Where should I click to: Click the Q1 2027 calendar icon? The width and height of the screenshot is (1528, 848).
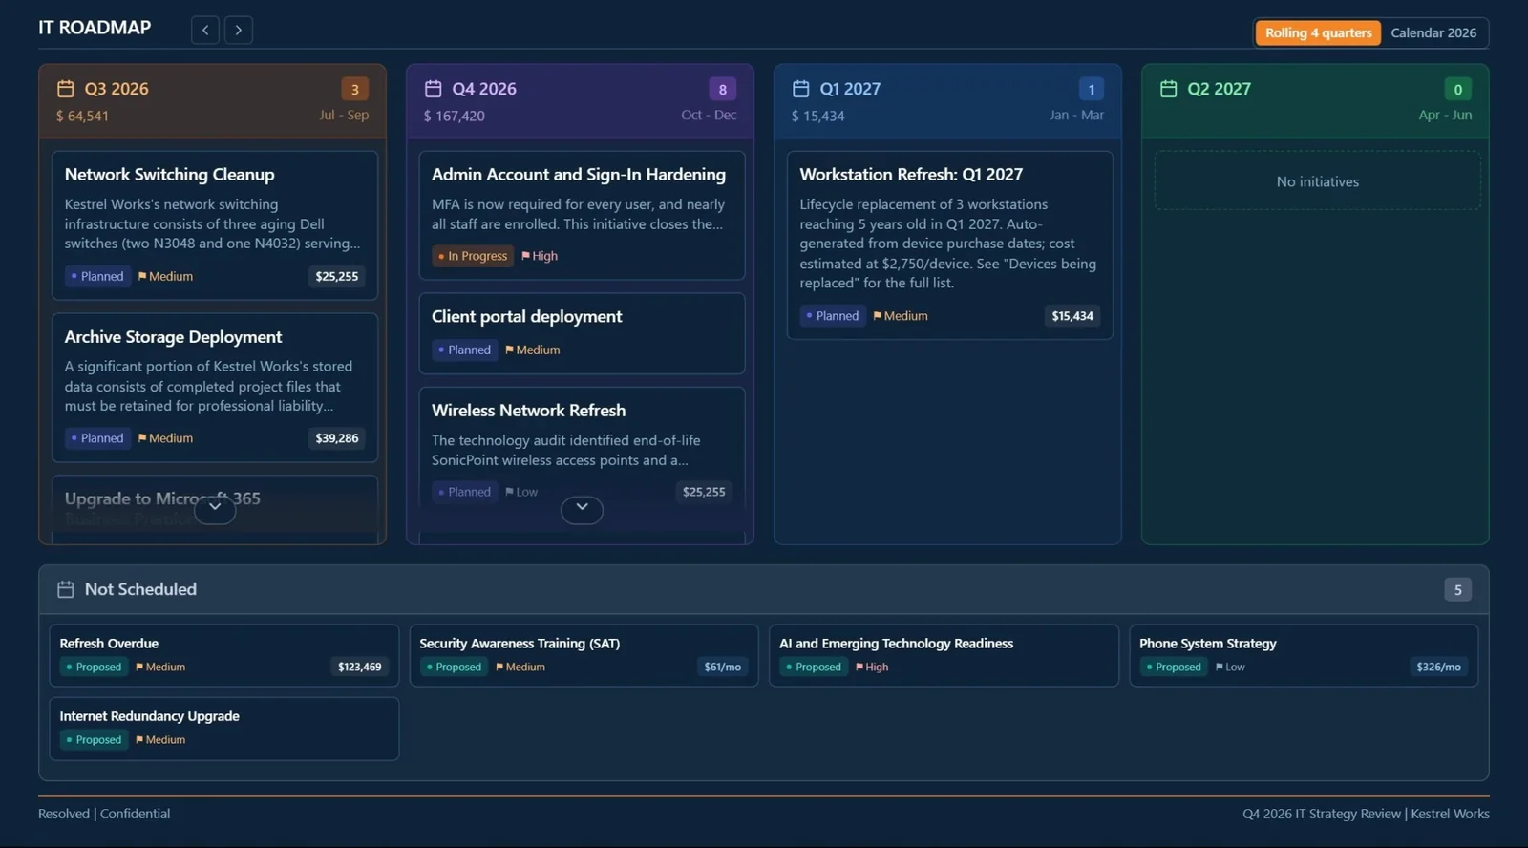point(800,89)
